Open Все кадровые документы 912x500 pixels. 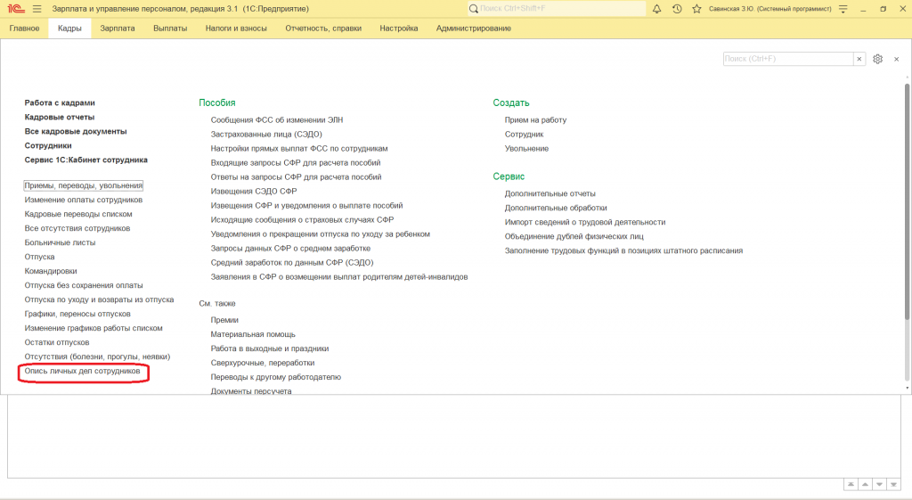click(x=76, y=132)
